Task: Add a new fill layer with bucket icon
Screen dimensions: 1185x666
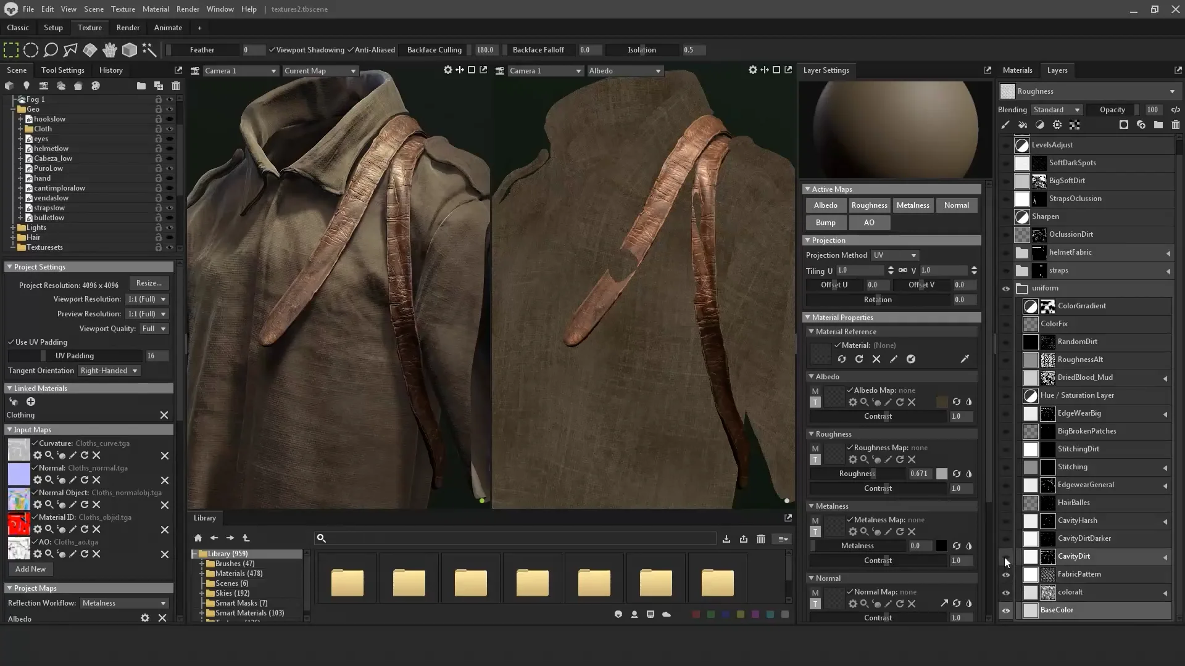Action: point(1023,125)
